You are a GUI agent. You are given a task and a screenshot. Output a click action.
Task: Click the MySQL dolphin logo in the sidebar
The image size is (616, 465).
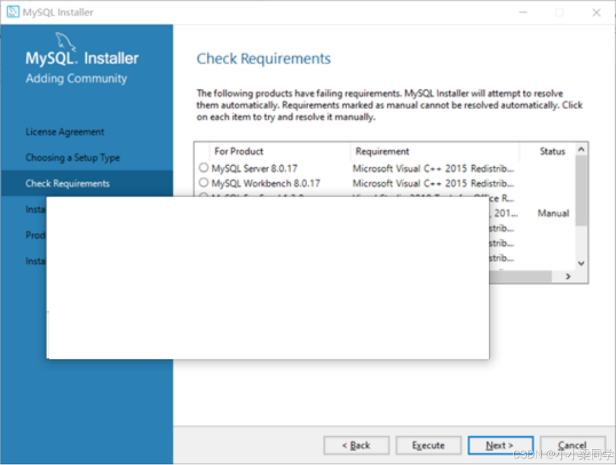coord(65,42)
